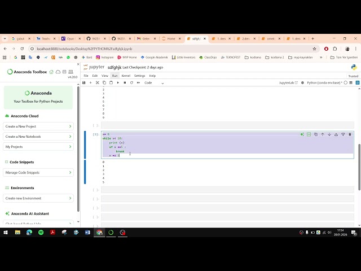The width and height of the screenshot is (361, 271).
Task: Click the empty cell above the while loop cell
Action: click(227, 125)
